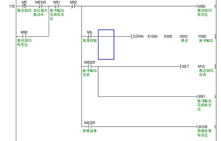This screenshot has height=141, width=221.
Task: Select the M10 operand of SET
Action: [201, 67]
